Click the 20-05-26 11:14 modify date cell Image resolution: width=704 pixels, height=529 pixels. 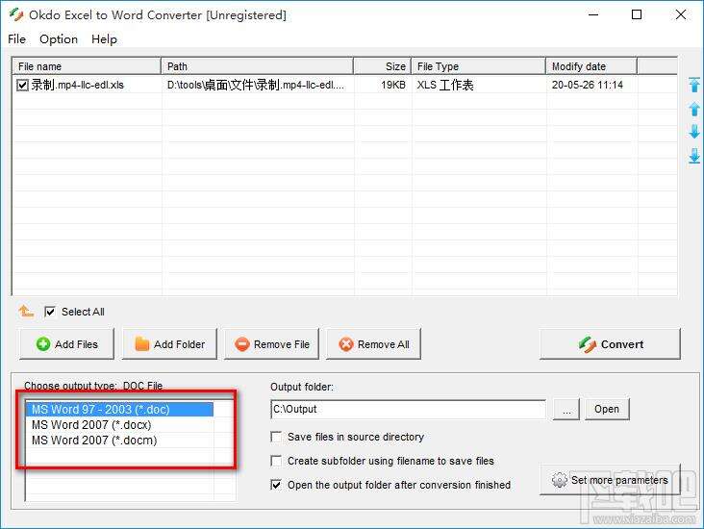588,85
